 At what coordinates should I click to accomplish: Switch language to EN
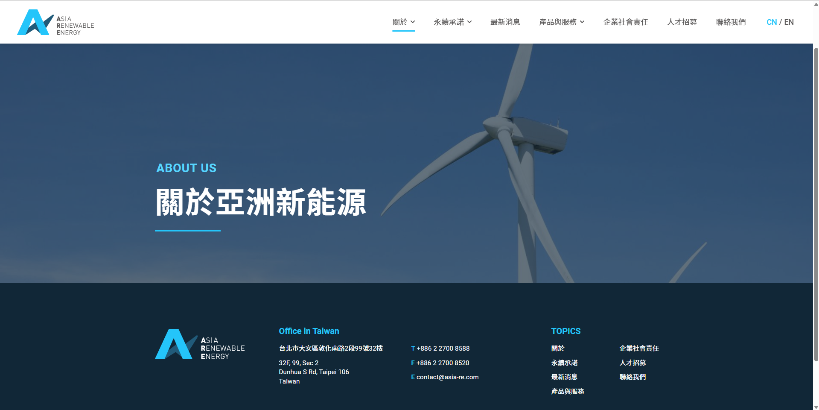789,22
